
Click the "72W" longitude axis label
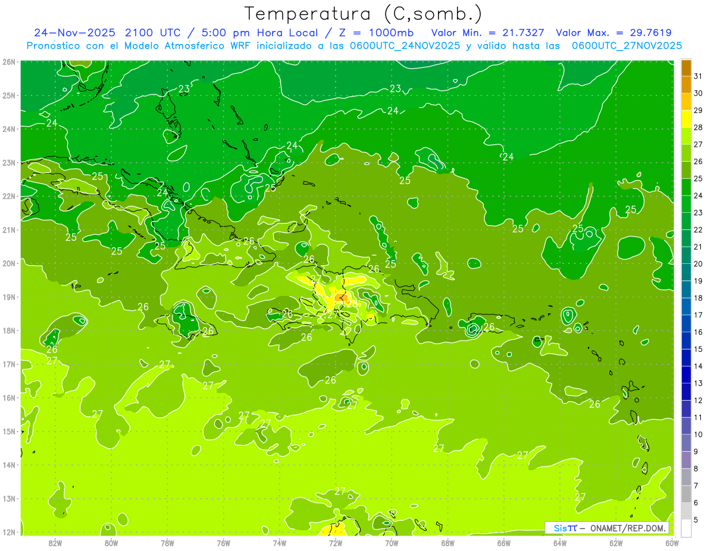point(336,543)
